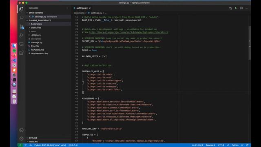Click LF end of line setting
261x147 pixels.
click(228, 145)
